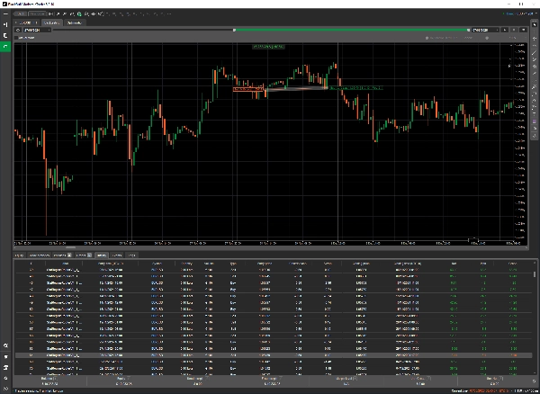540x394 pixels.
Task: Select the trend line drawing tool
Action: tap(535, 52)
